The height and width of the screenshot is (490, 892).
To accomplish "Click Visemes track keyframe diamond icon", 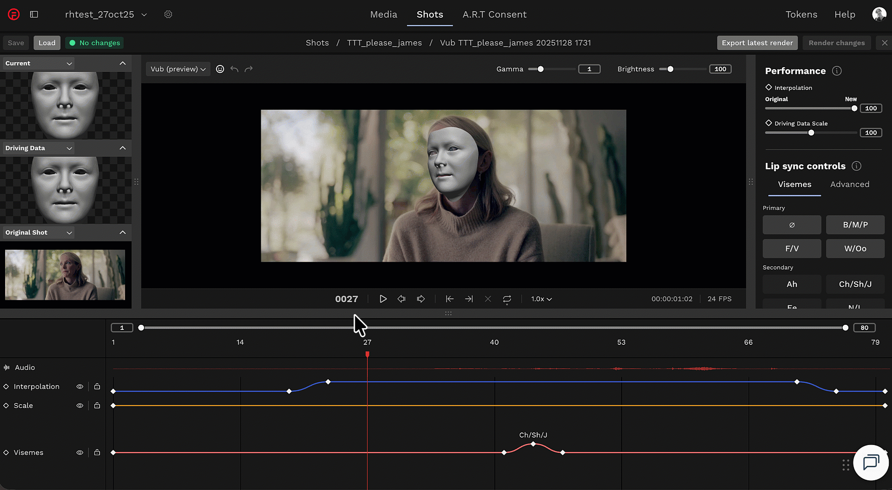I will [x=6, y=452].
